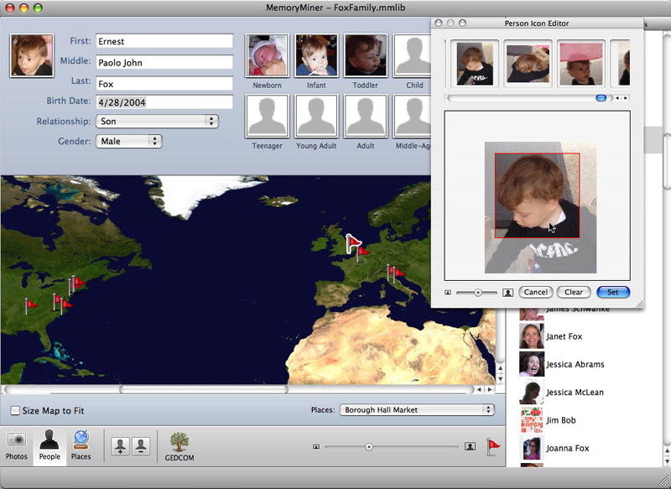
Task: Open the Places view
Action: (x=81, y=445)
